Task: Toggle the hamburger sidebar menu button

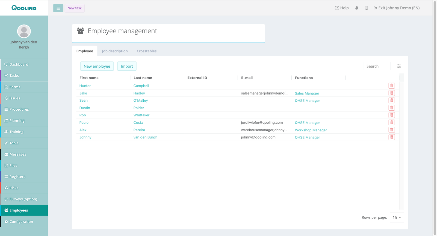Action: click(x=58, y=8)
